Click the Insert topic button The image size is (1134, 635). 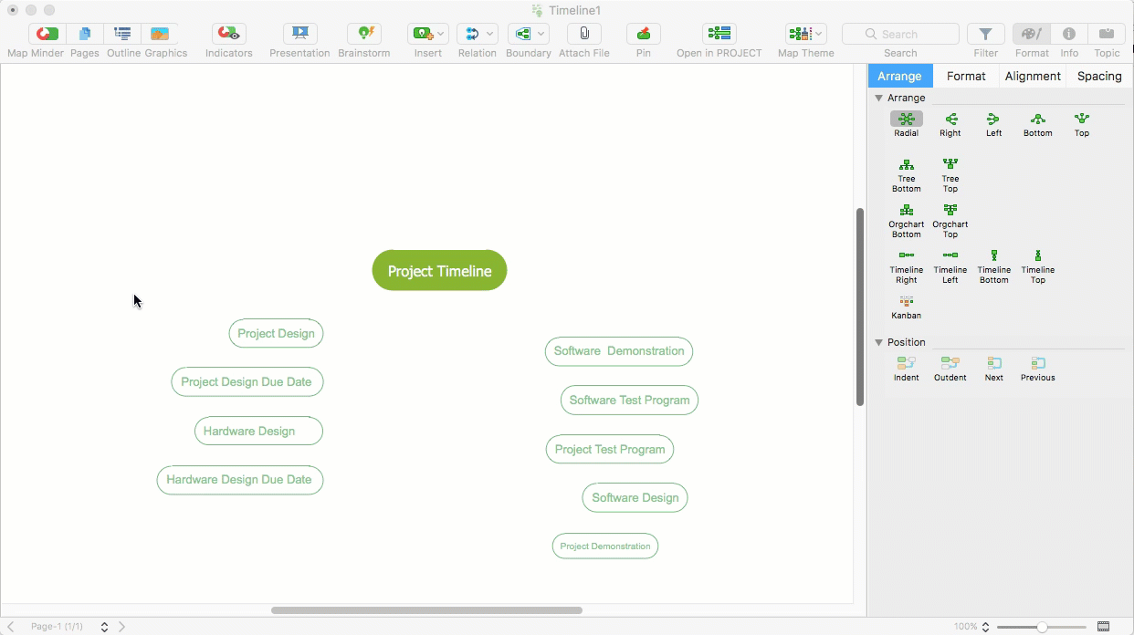pyautogui.click(x=422, y=34)
